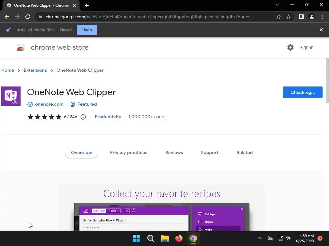
Task: Open Chrome's three-dot menu
Action: point(322,17)
